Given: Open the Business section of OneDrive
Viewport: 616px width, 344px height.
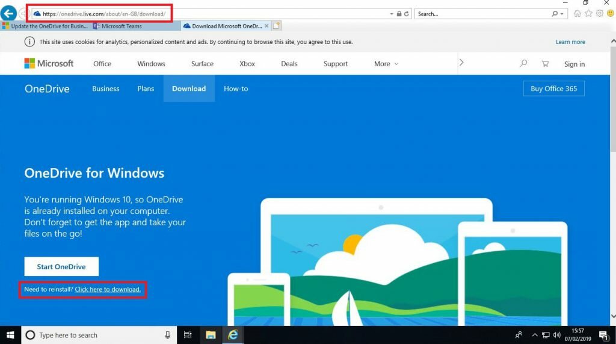Looking at the screenshot, I should click(x=106, y=89).
